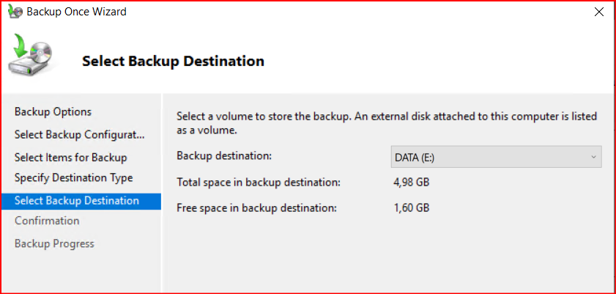The width and height of the screenshot is (616, 294).
Task: Click the Backup Progress step in sidebar
Action: [54, 243]
